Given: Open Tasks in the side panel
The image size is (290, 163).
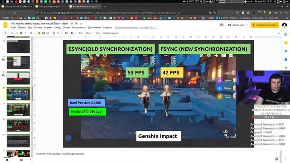Looking at the screenshot, I should pyautogui.click(x=286, y=51).
